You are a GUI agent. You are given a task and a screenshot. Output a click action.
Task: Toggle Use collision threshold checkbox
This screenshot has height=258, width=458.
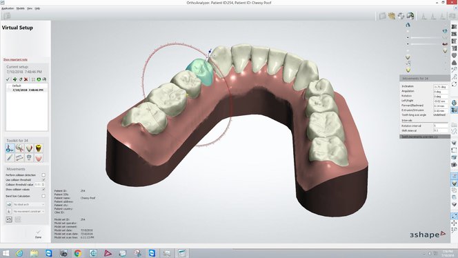pyautogui.click(x=43, y=179)
